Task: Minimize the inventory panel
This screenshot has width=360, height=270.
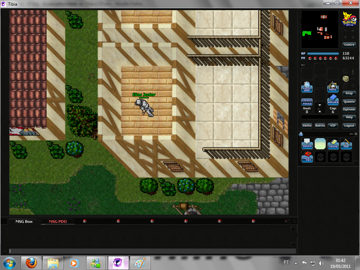Action: [303, 65]
